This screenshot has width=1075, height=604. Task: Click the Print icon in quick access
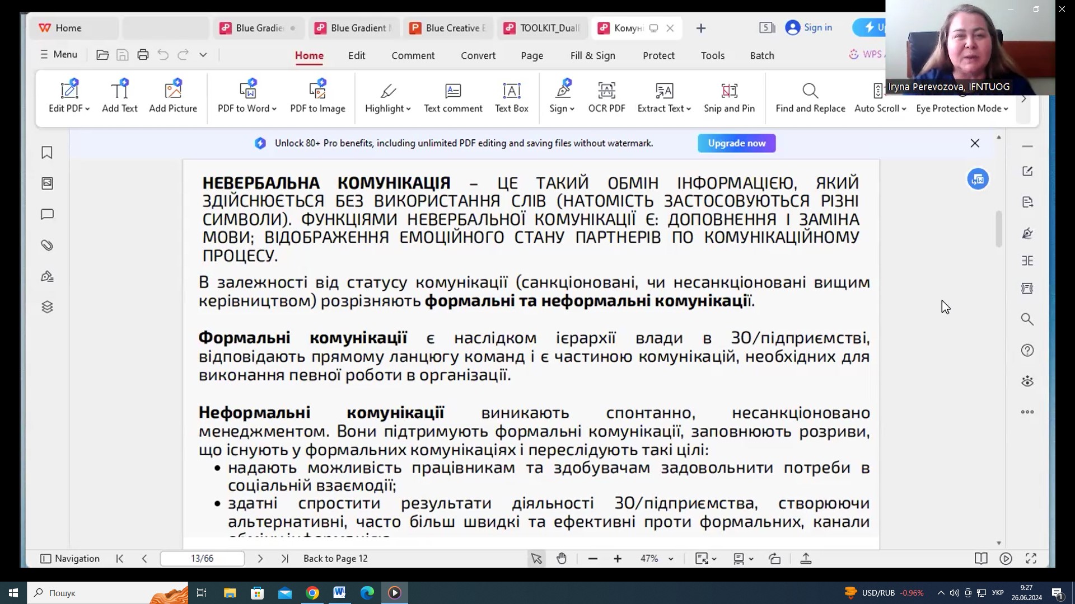(x=143, y=55)
